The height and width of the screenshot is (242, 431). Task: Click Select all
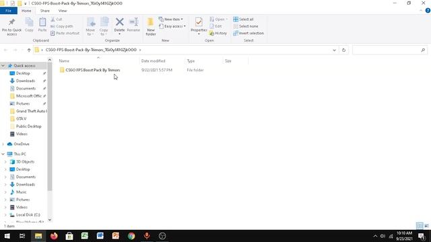[243, 19]
